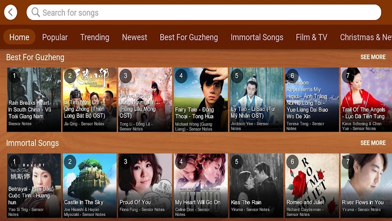
Task: Open Rain Breaks Heart In South China song
Action: [x=34, y=99]
